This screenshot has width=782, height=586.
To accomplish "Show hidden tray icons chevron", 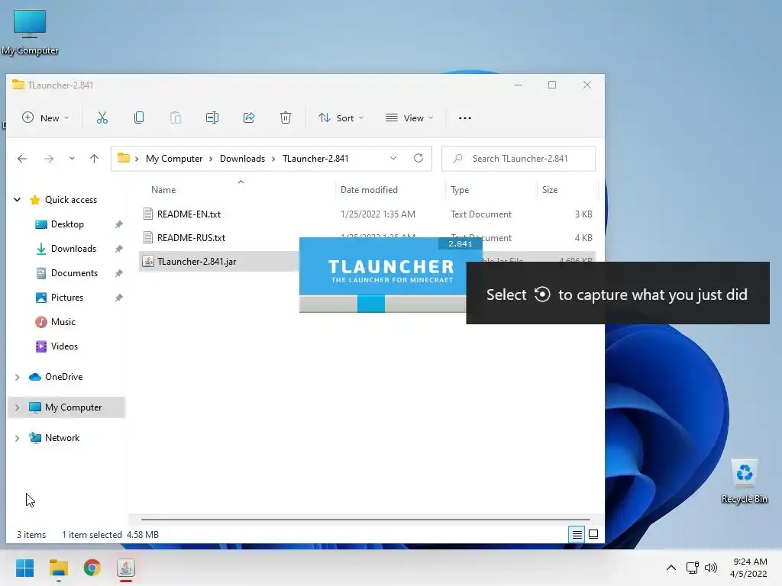I will (671, 568).
